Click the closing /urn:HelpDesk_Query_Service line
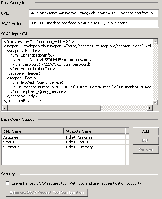Screen dimensions: 162x199 (38, 91)
